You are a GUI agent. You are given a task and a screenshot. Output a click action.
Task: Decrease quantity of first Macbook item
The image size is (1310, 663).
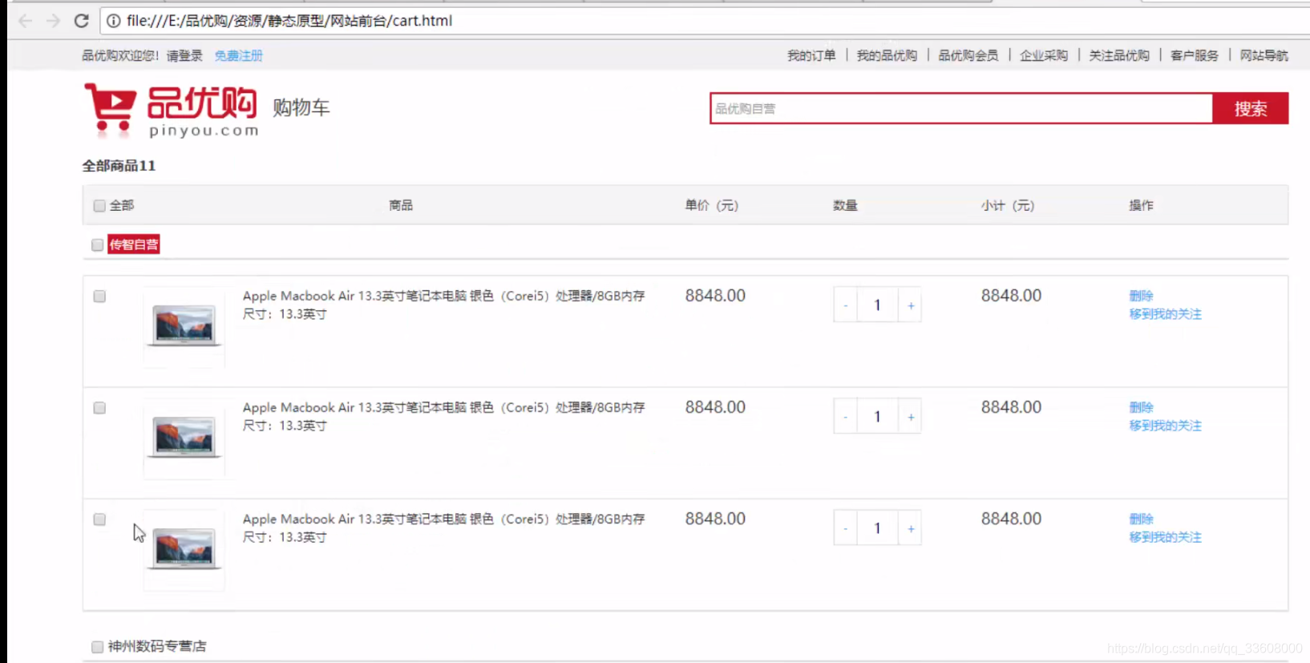click(845, 305)
